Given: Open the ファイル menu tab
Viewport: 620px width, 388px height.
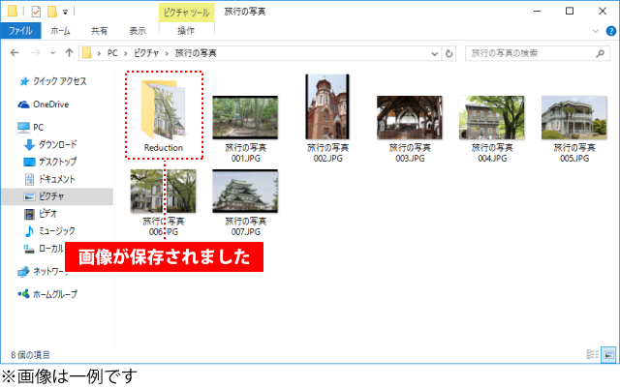Looking at the screenshot, I should [18, 31].
